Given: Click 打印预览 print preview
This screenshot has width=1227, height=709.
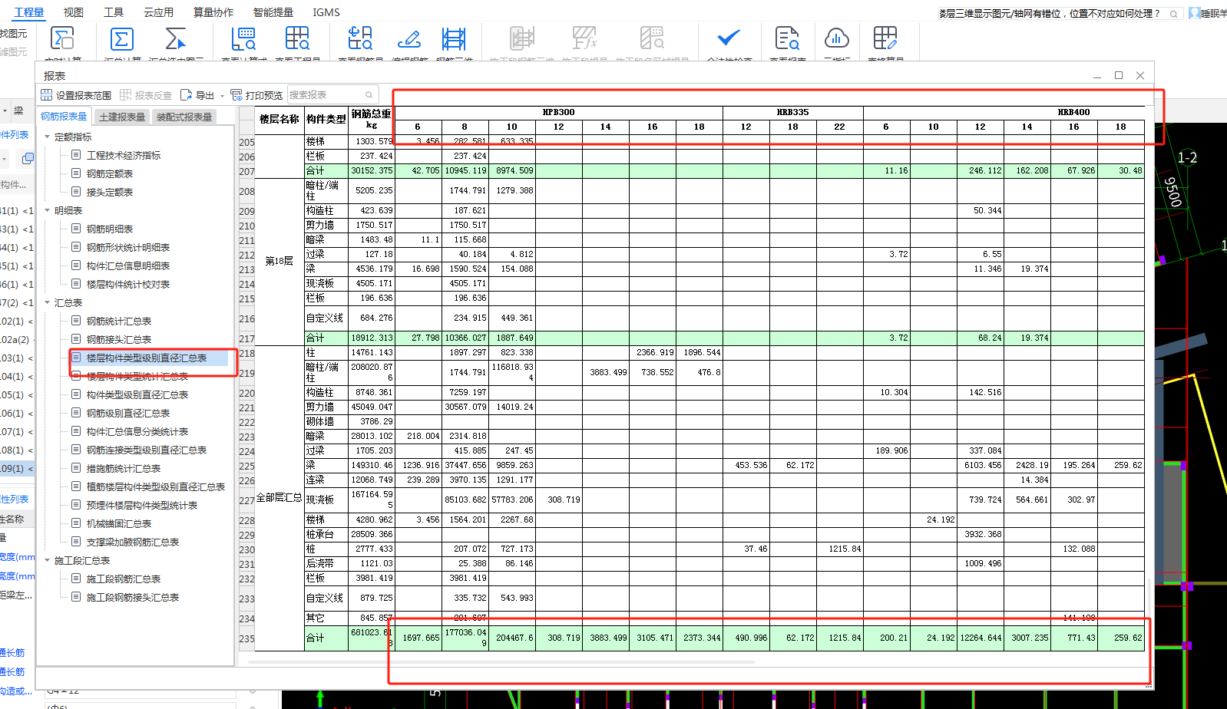Looking at the screenshot, I should tap(256, 95).
